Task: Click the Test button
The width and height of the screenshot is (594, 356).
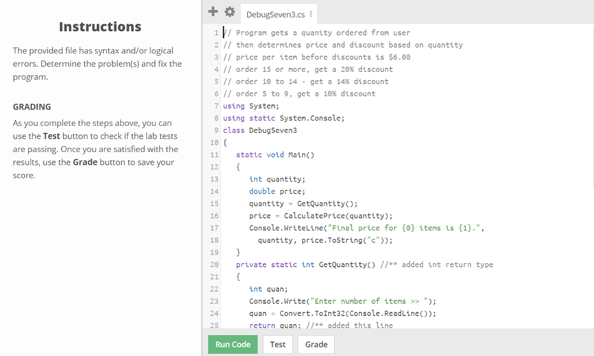Action: click(x=277, y=344)
